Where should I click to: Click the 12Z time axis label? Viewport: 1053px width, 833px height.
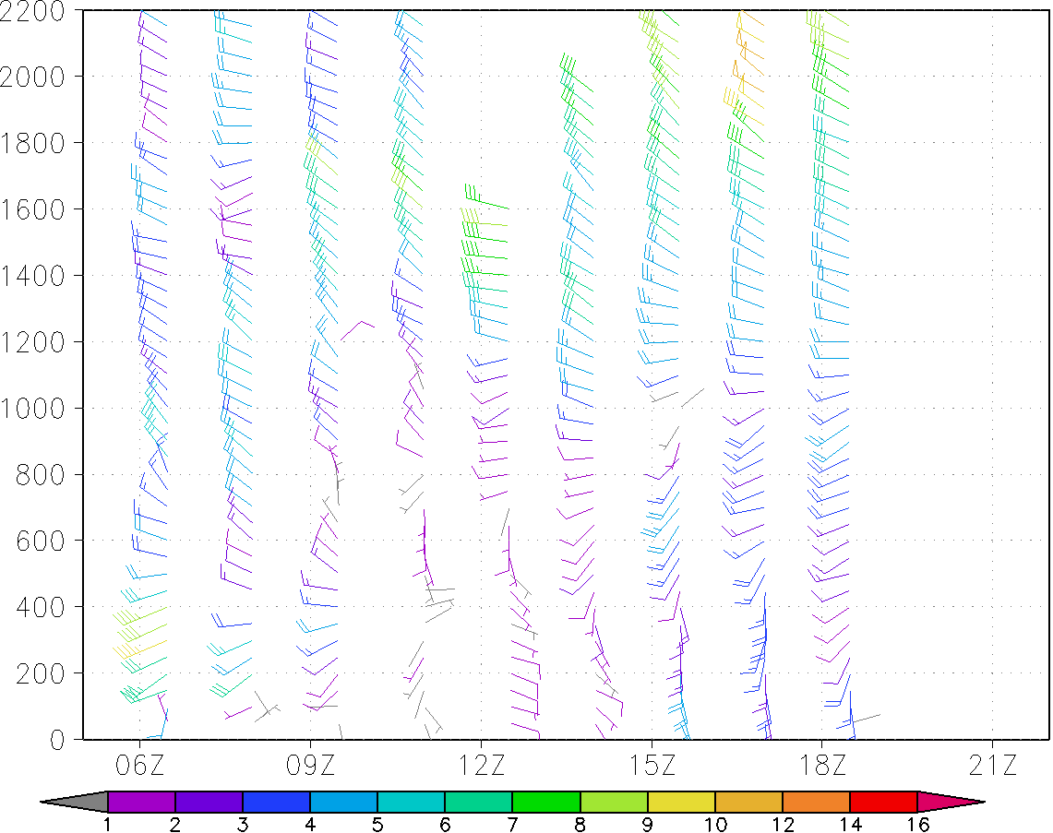(481, 766)
